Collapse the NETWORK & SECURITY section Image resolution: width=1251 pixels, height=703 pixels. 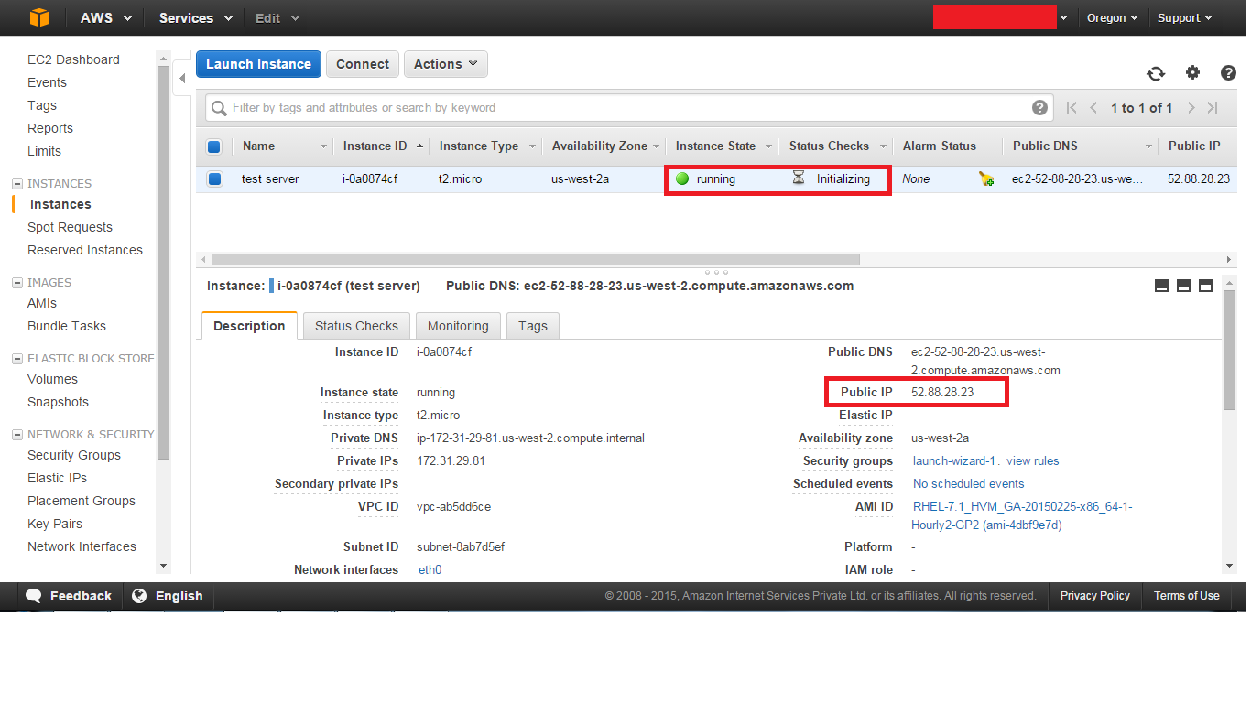point(17,435)
